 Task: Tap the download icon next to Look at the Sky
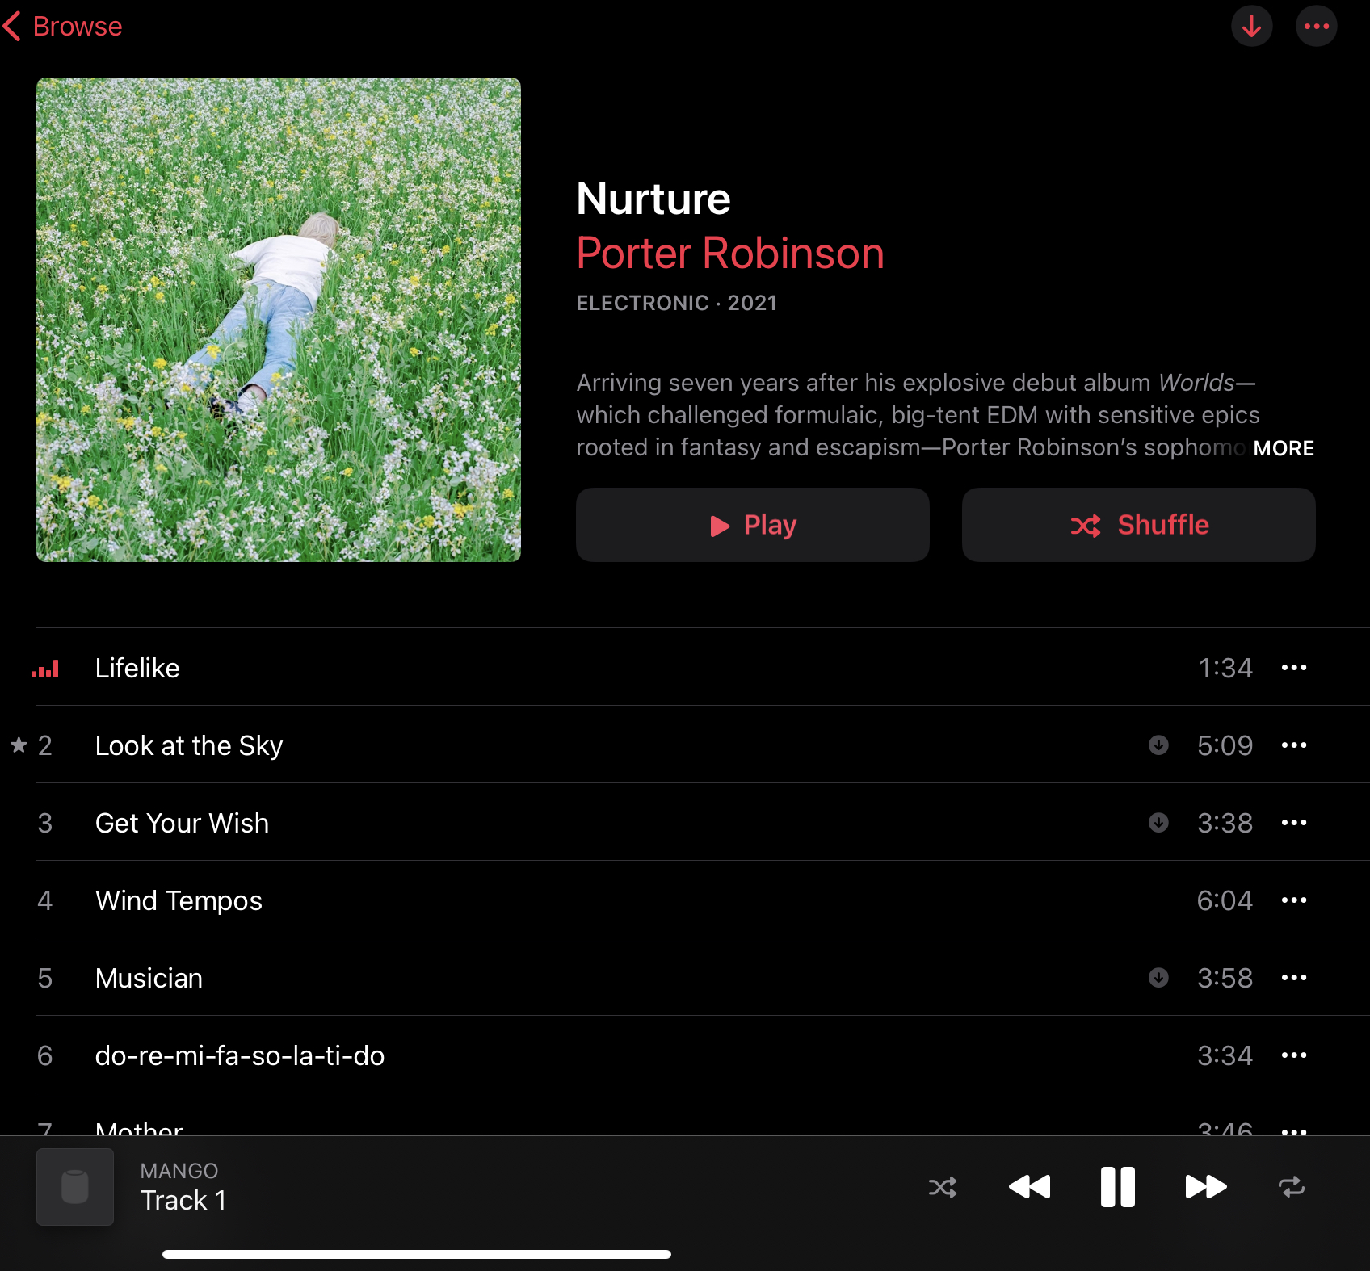[1158, 745]
